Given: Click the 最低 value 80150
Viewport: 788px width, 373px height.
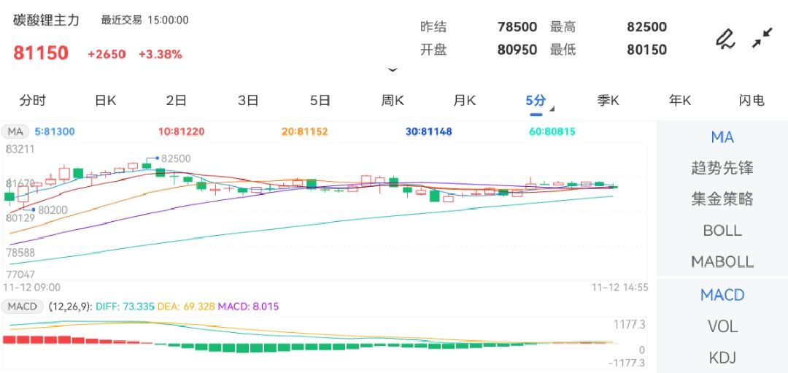Looking at the screenshot, I should (646, 50).
